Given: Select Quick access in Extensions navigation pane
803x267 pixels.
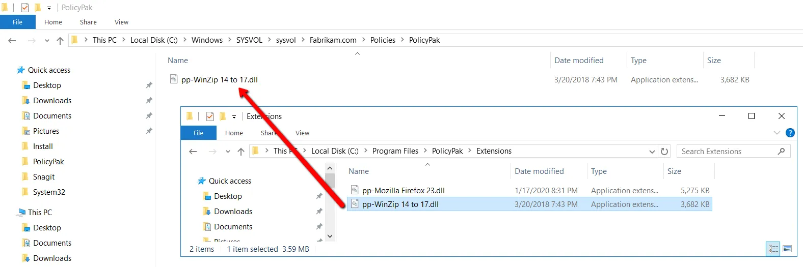Looking at the screenshot, I should click(230, 181).
